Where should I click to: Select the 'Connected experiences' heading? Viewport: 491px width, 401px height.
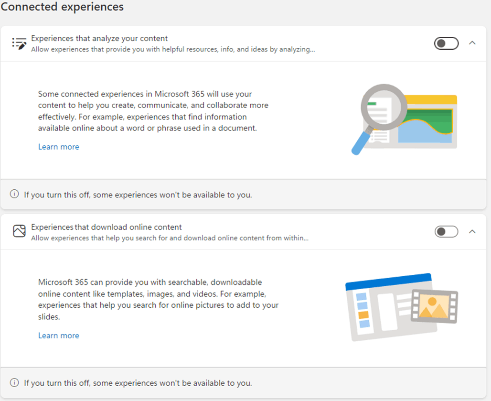coord(62,7)
